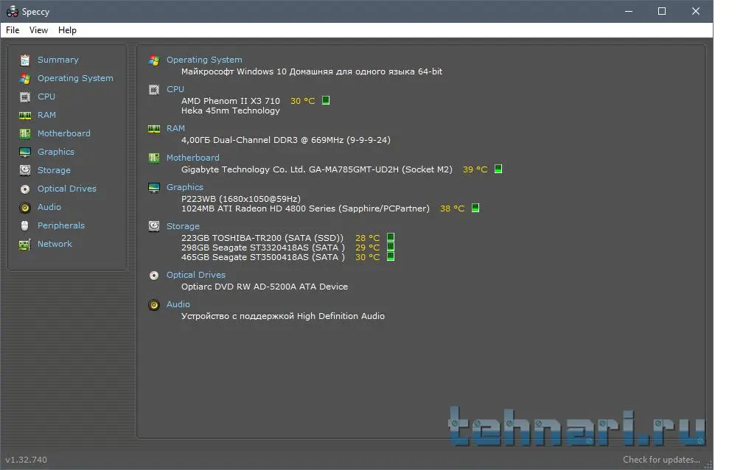The image size is (743, 470).
Task: Click the 1024MB ATI Radeon HD 4800 text
Action: (x=306, y=208)
